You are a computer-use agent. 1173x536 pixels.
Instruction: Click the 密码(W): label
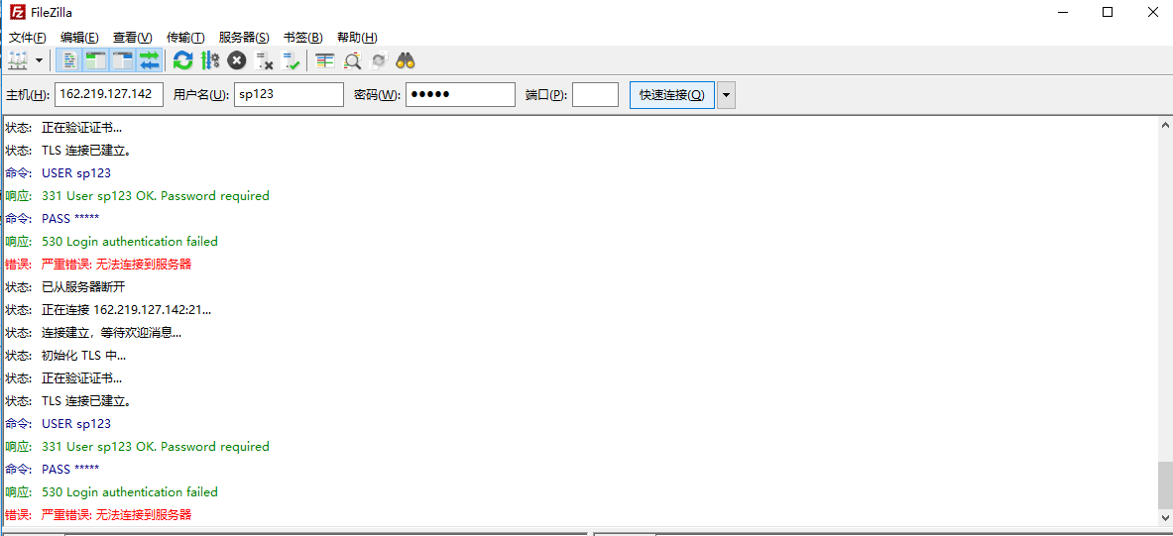(x=377, y=95)
